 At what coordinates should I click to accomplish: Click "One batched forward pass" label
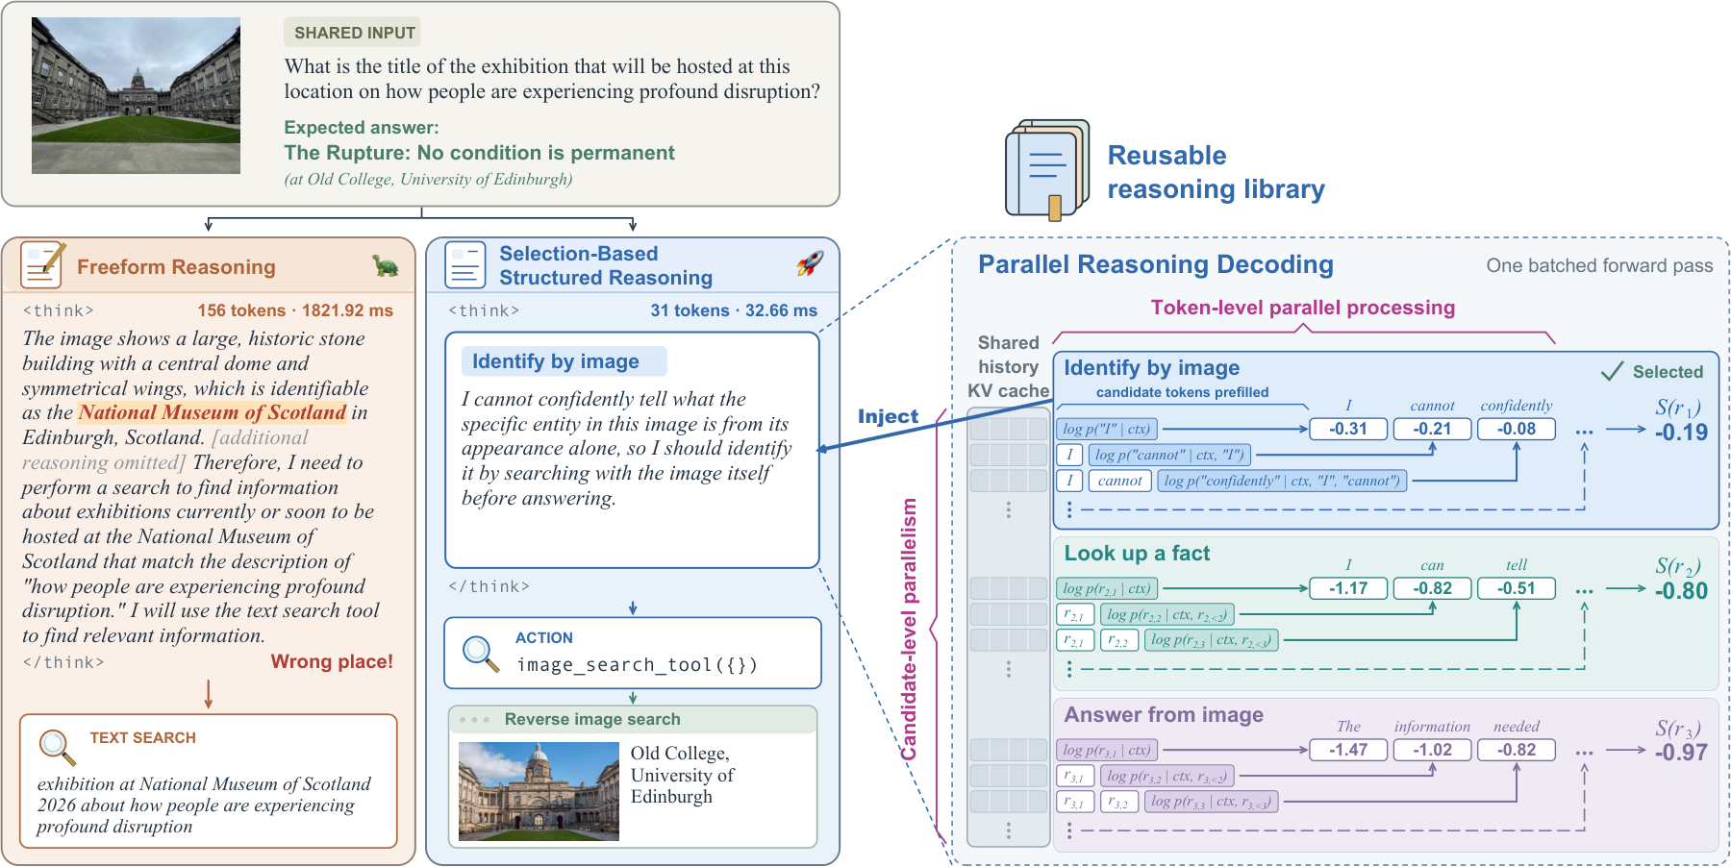pos(1599,265)
